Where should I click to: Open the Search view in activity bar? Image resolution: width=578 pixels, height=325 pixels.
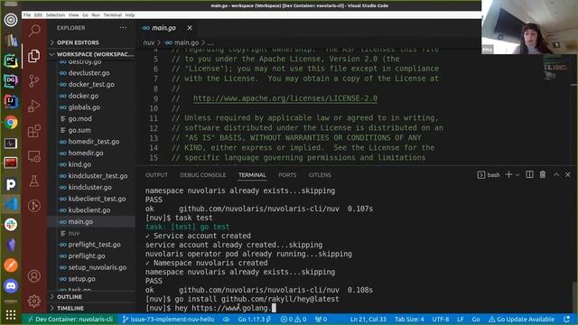click(x=34, y=31)
